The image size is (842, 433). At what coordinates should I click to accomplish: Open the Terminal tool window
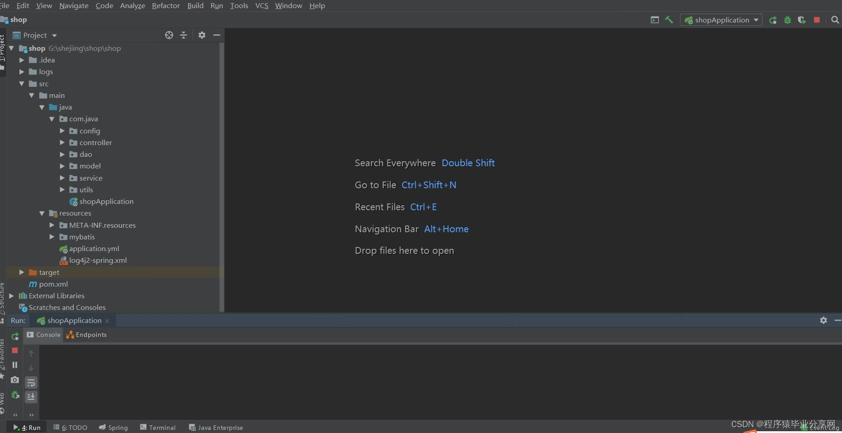pos(158,427)
